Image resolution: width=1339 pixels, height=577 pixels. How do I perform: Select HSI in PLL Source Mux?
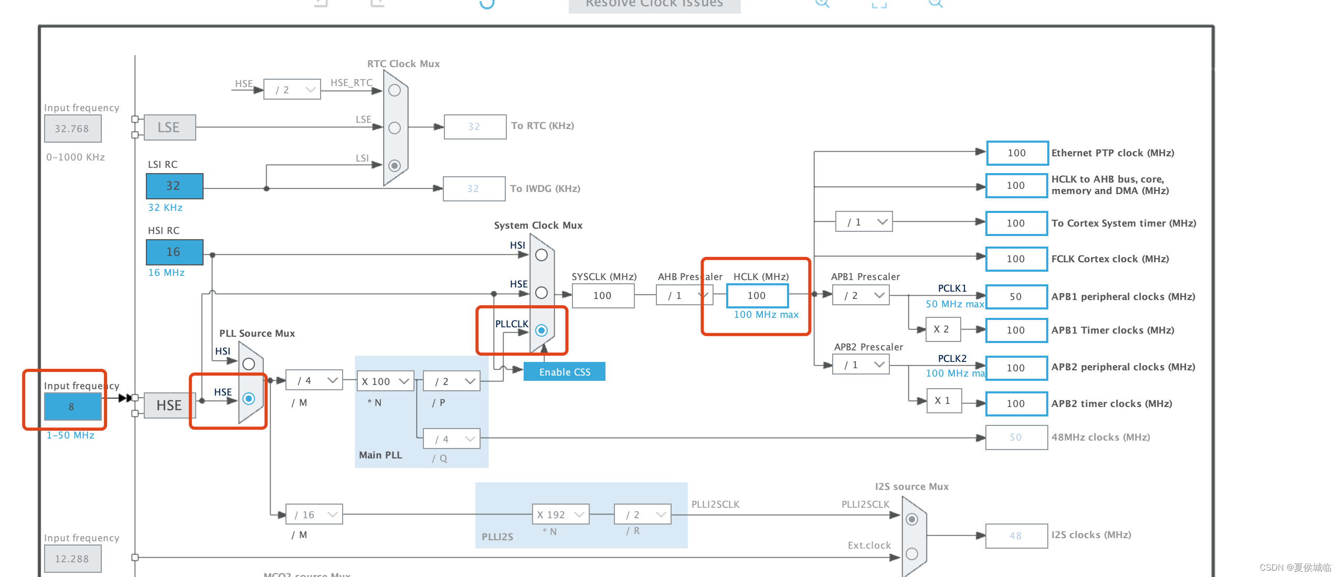(x=249, y=364)
